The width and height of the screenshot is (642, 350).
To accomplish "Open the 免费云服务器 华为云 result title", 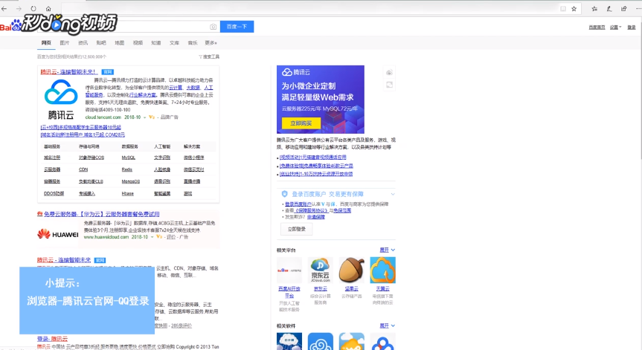I will [x=101, y=214].
